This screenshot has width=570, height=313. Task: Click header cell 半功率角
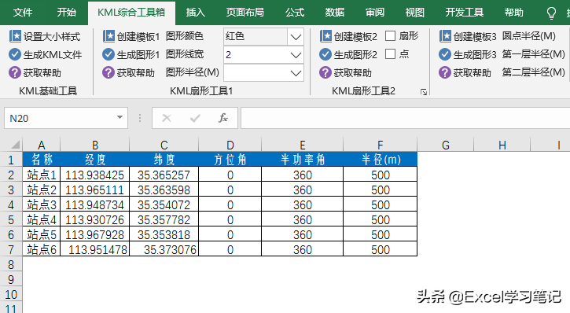point(303,160)
